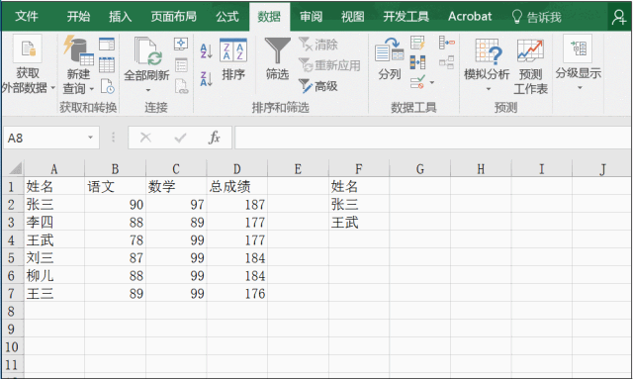
Task: Select cell B4 with value 78
Action: point(115,240)
